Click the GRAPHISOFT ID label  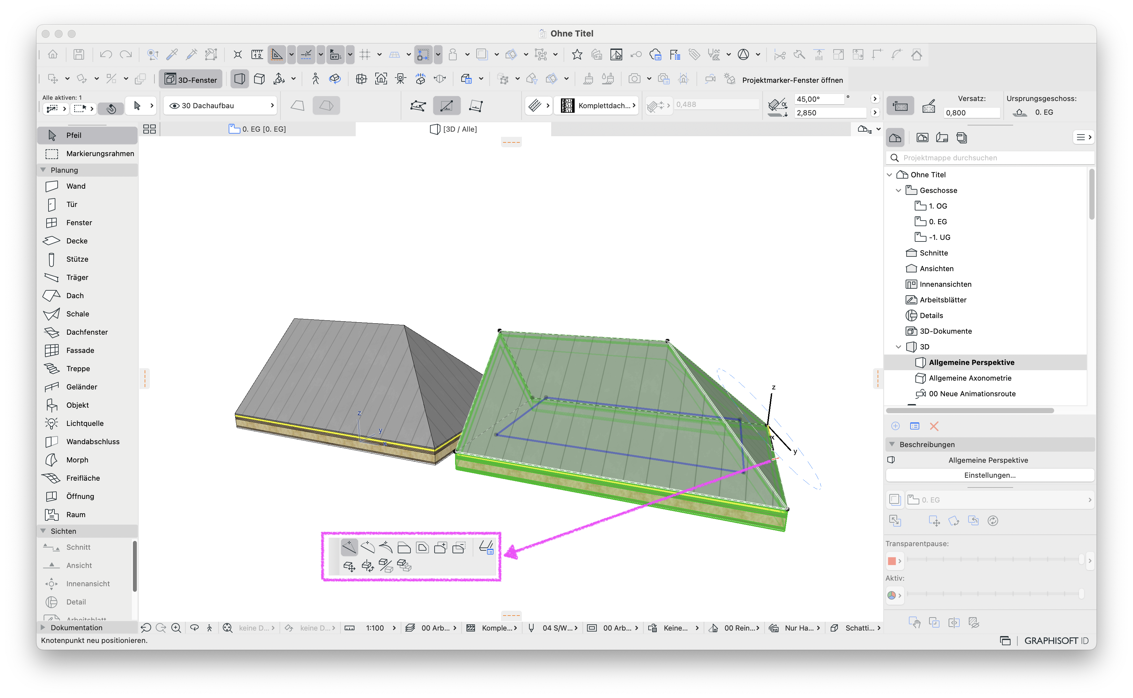[1056, 641]
